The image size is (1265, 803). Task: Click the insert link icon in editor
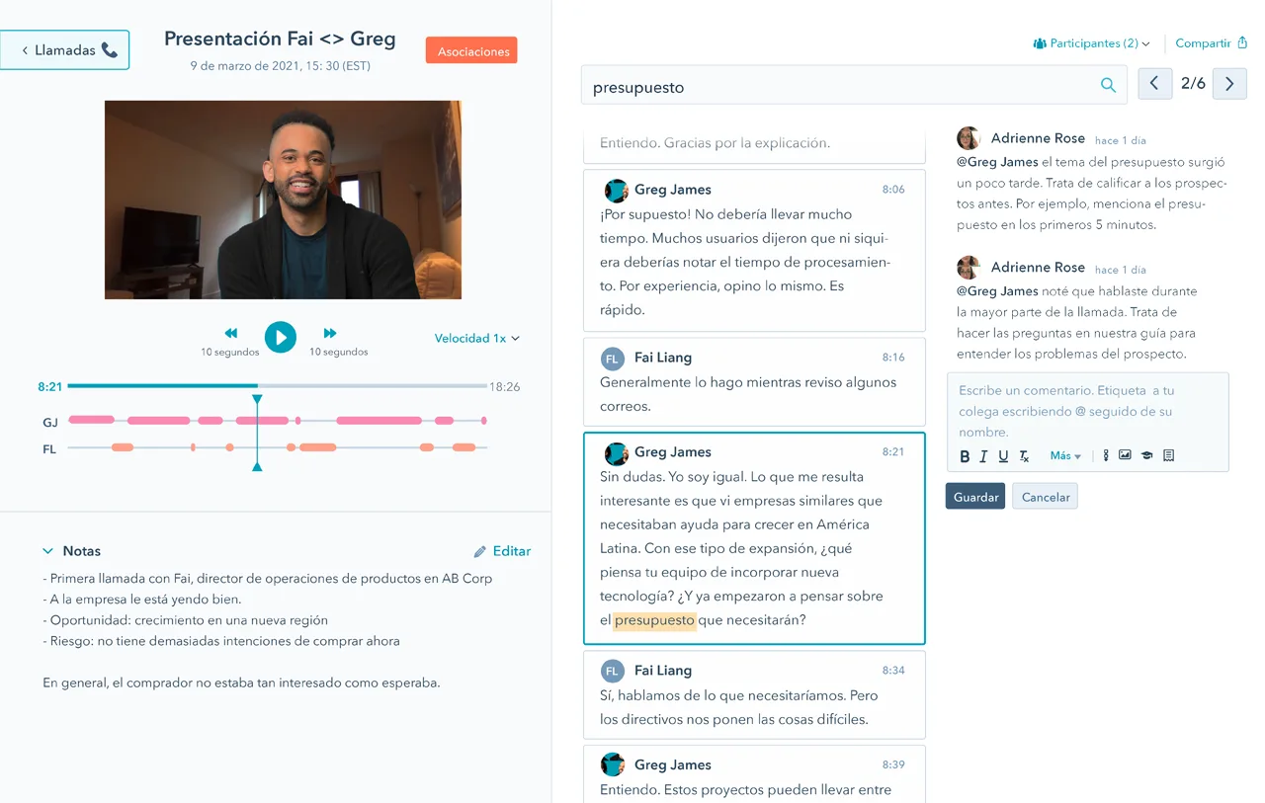click(1106, 455)
